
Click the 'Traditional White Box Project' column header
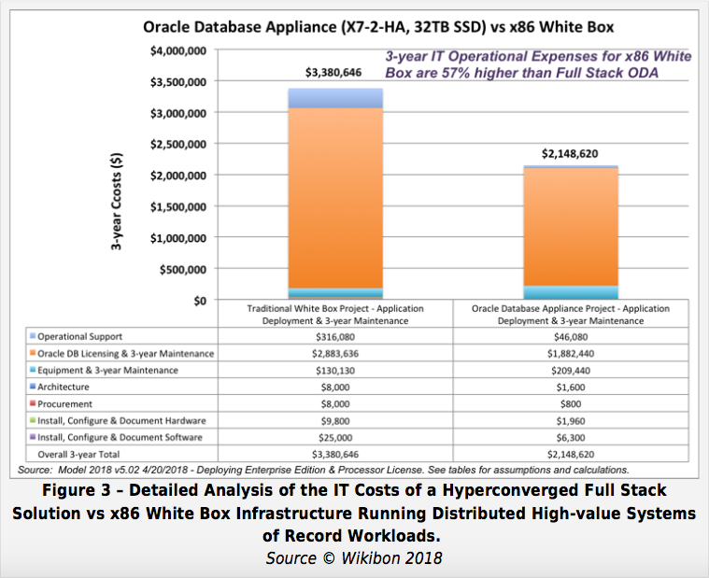(x=335, y=315)
